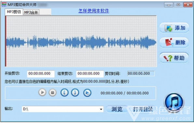Click the 浏览 browse button
The image size is (194, 123).
tap(117, 109)
